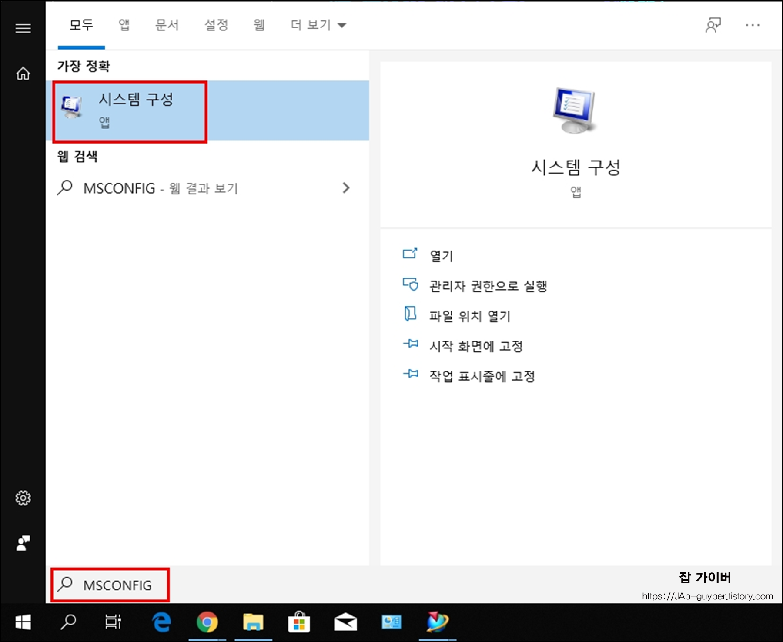Click the 웹 검색 section heading
This screenshot has width=783, height=642.
click(77, 156)
